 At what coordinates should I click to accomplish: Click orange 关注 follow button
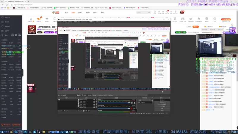(x=196, y=27)
